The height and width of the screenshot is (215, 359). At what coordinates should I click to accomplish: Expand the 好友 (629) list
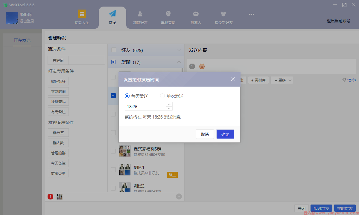point(179,50)
